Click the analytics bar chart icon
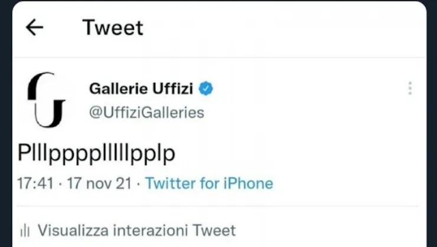 25,230
